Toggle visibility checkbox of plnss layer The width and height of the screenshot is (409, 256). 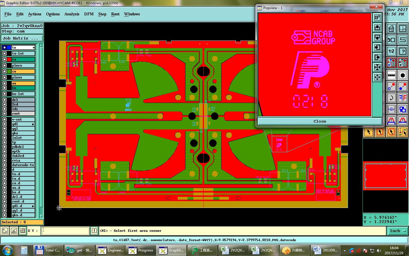click(5, 77)
